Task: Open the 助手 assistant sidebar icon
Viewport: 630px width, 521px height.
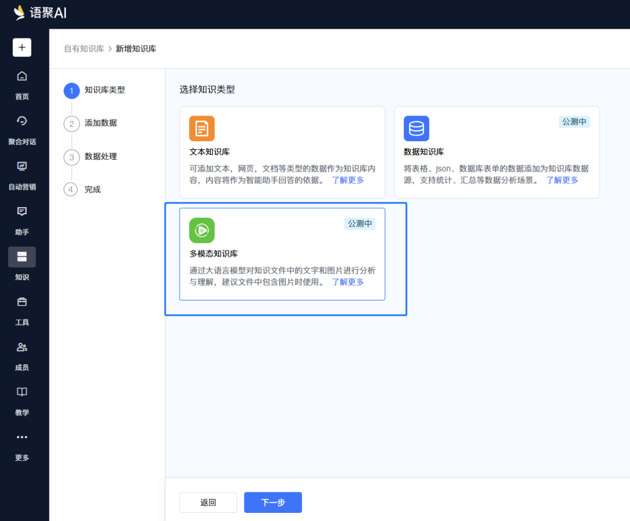Action: (x=22, y=211)
